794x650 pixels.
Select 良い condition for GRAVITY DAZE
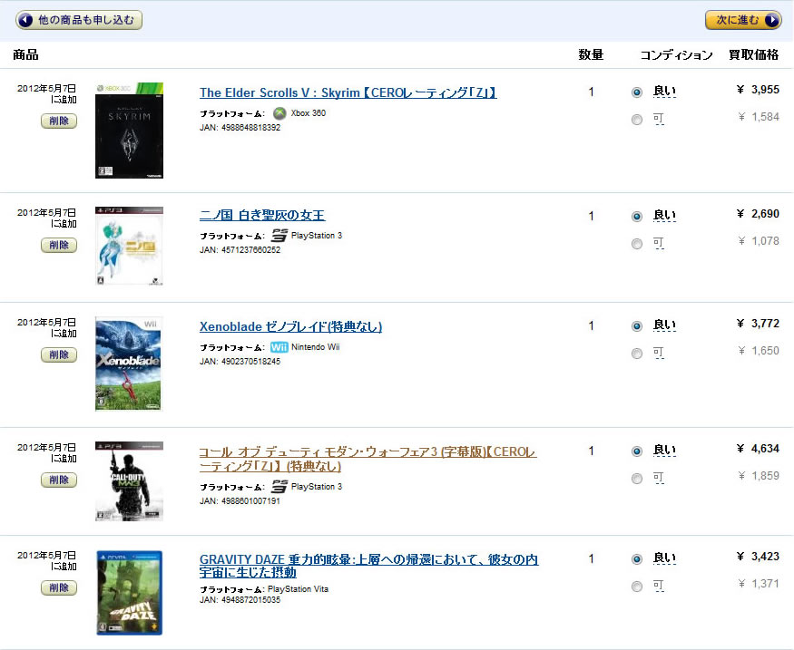pyautogui.click(x=637, y=559)
